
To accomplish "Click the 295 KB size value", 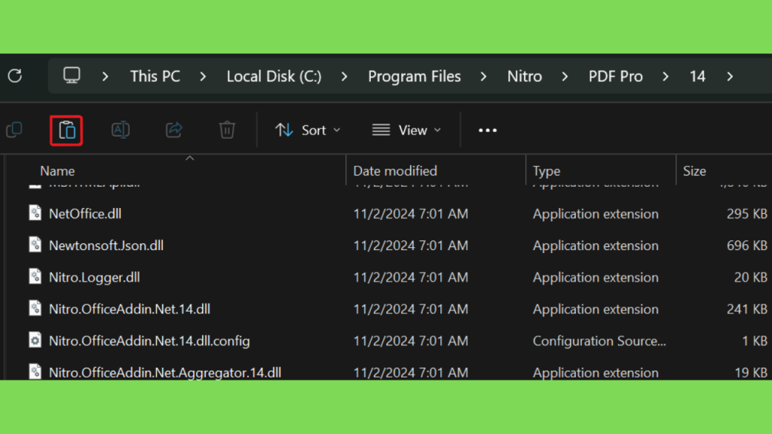I will pyautogui.click(x=747, y=213).
